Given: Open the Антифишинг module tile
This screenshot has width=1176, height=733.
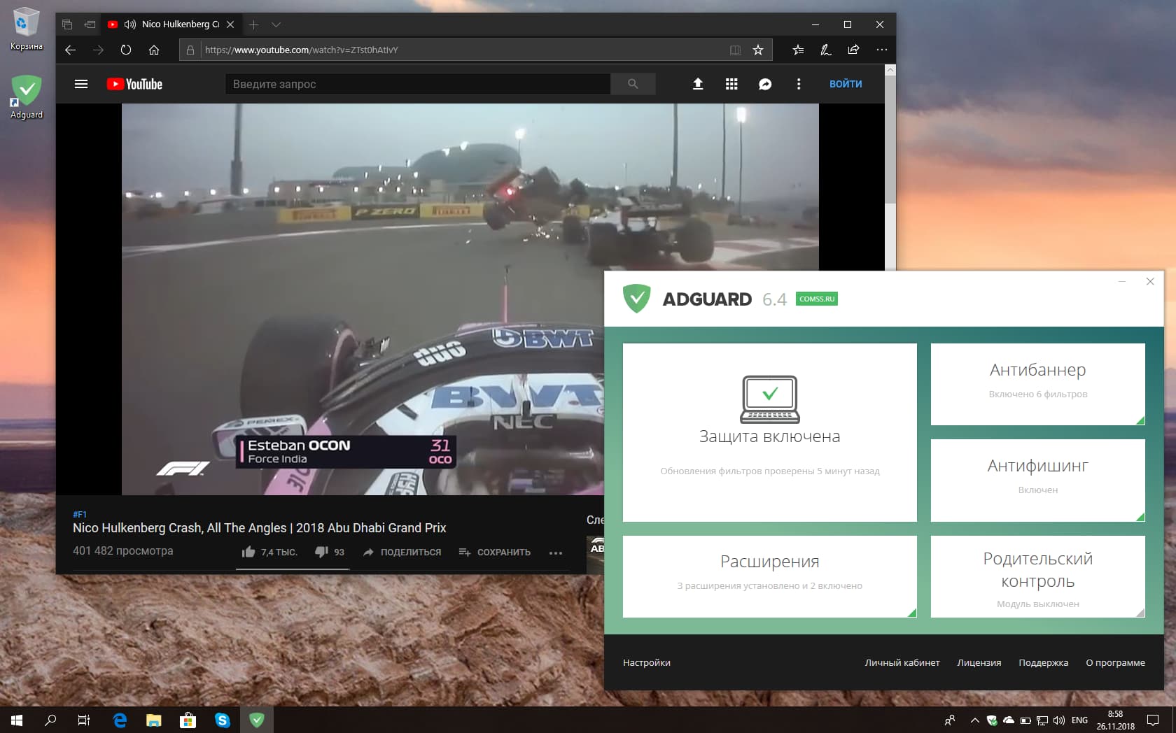Looking at the screenshot, I should pyautogui.click(x=1038, y=480).
